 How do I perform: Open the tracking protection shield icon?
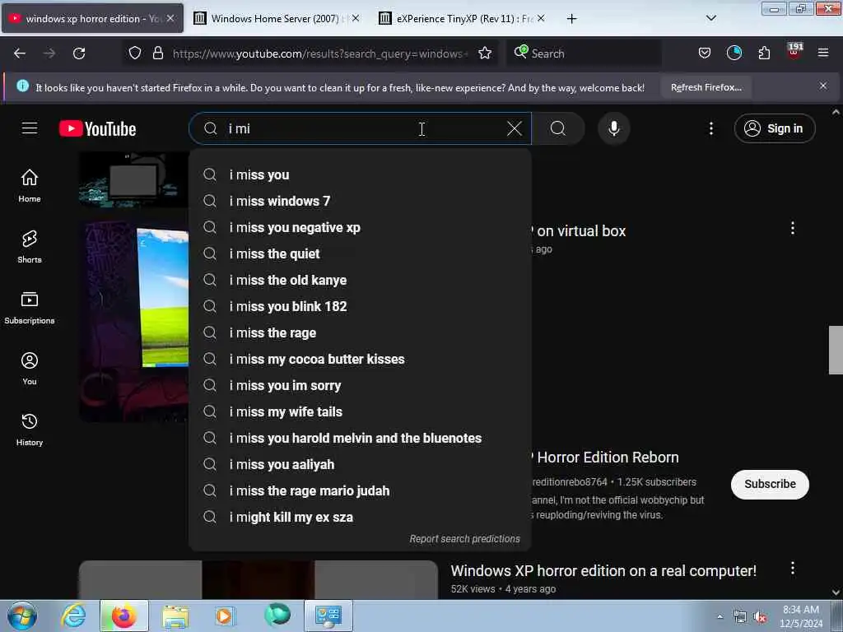pyautogui.click(x=135, y=53)
